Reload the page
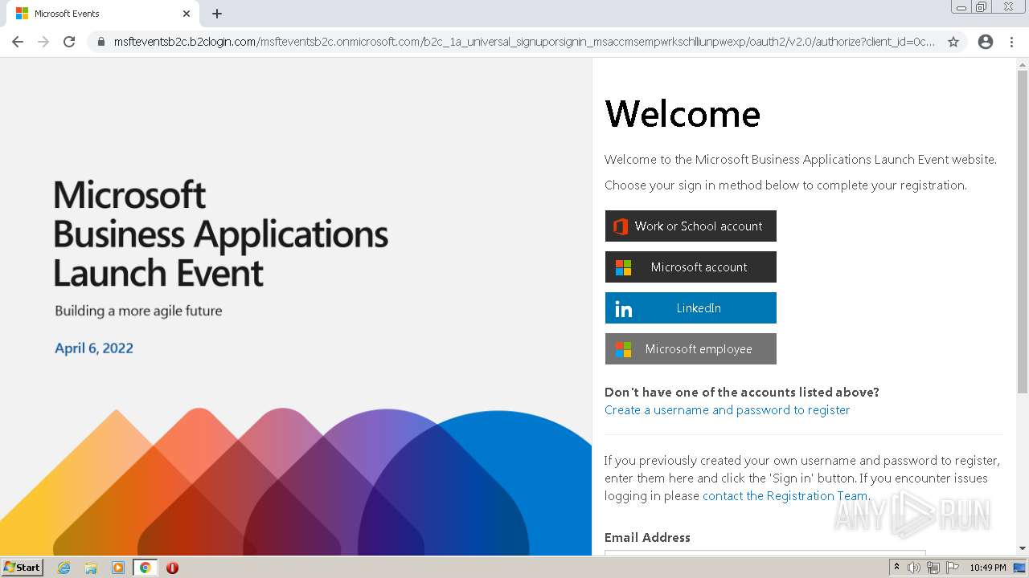The image size is (1029, 578). coord(69,42)
